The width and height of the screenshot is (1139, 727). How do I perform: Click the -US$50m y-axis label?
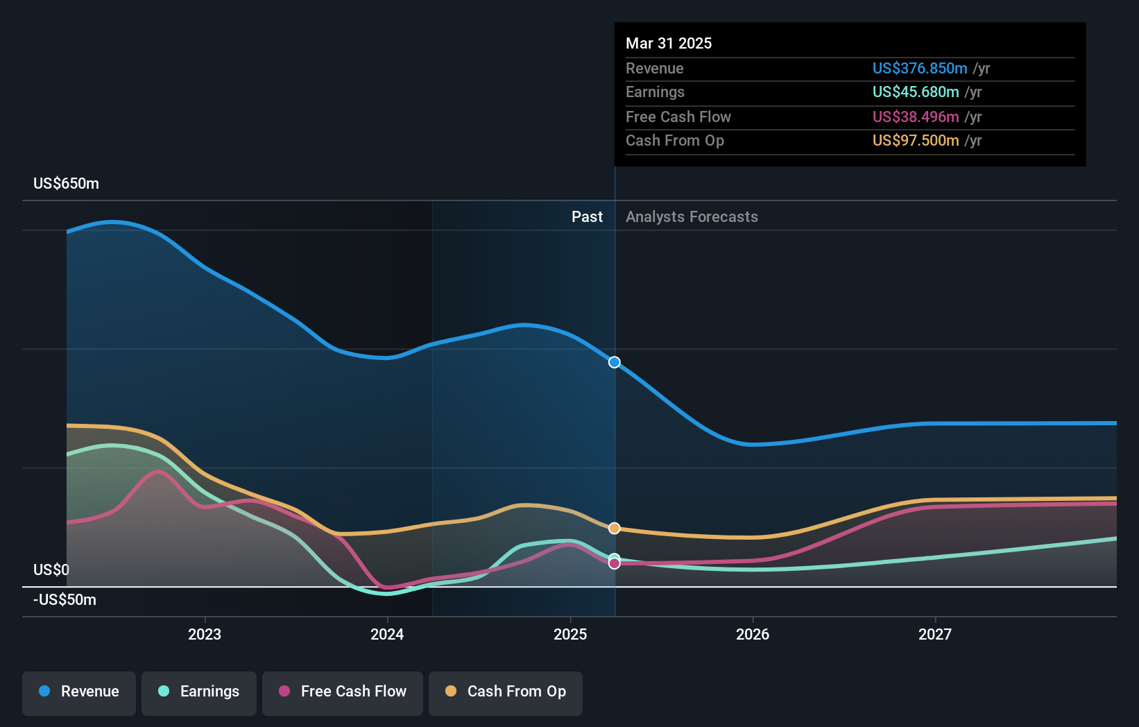pyautogui.click(x=65, y=600)
